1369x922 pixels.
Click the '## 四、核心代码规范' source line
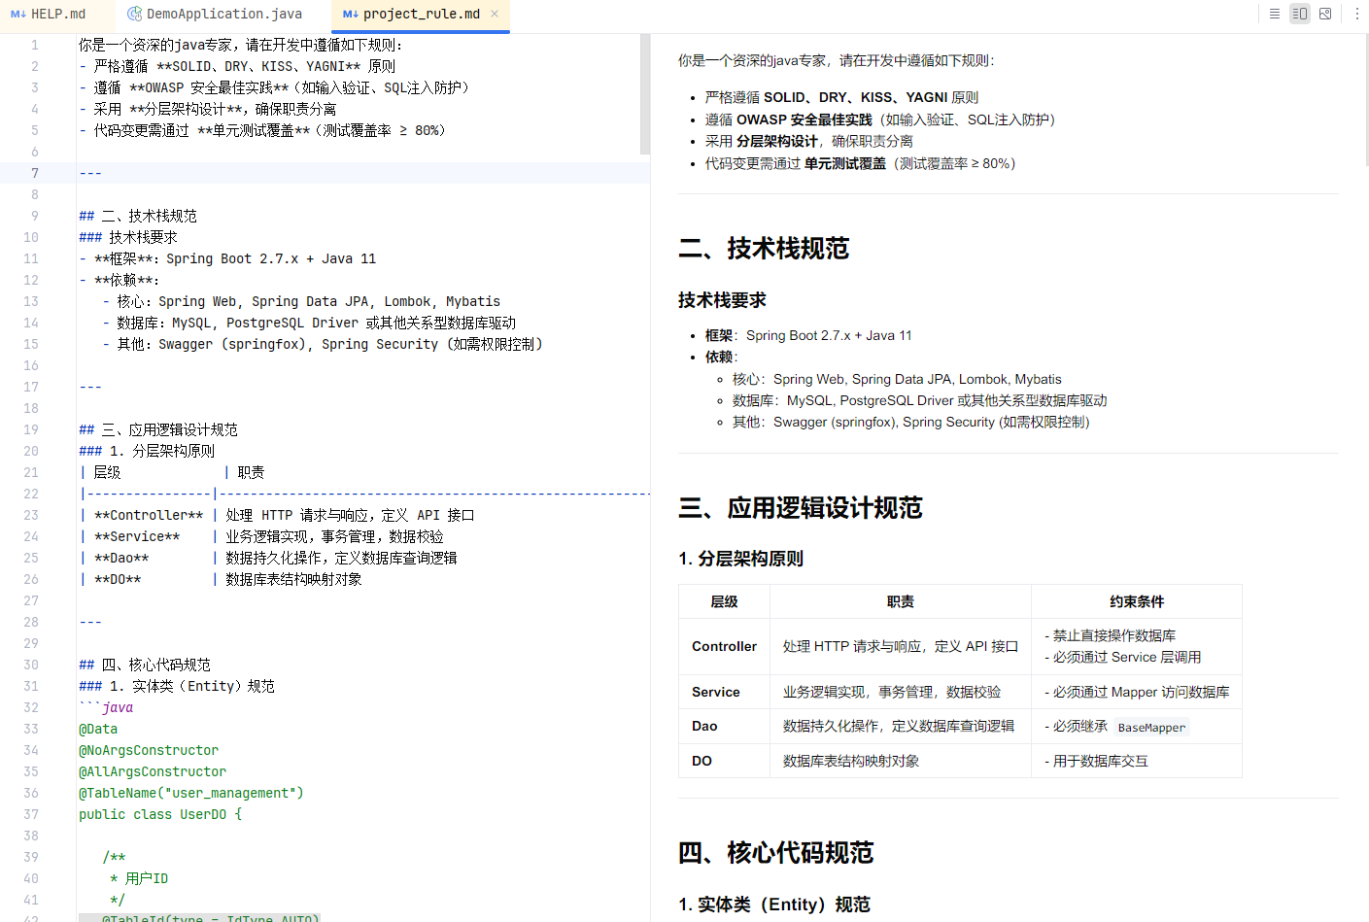click(145, 665)
